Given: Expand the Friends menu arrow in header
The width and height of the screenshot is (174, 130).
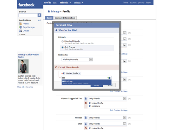Looking at the screenshot, I should pyautogui.click(x=70, y=2).
